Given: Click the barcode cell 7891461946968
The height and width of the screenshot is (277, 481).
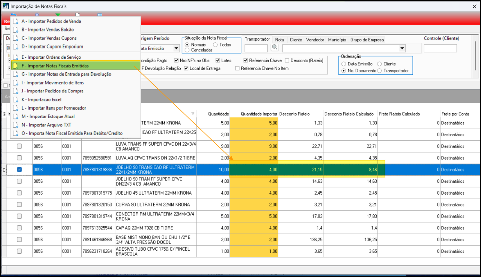Looking at the screenshot, I should tap(98, 240).
